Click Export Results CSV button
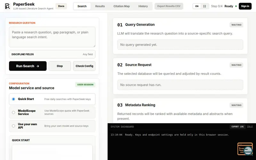Image resolution: width=256 pixels, height=160 pixels. click(x=169, y=6)
